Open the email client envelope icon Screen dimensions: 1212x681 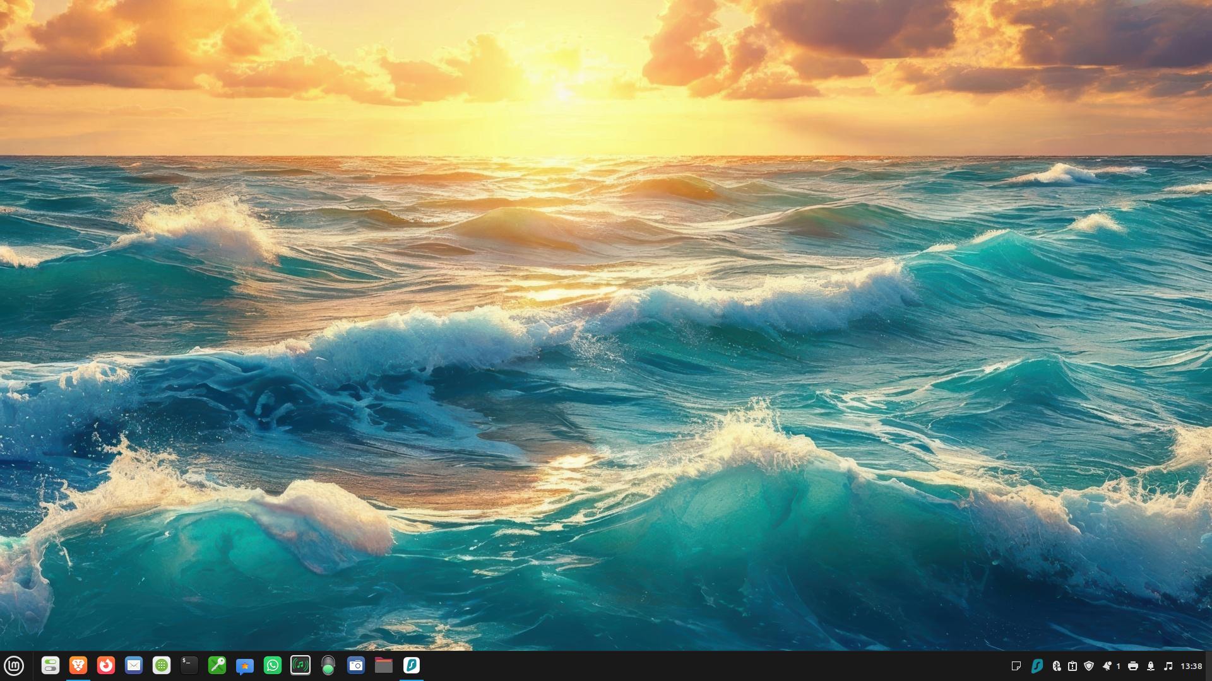(x=134, y=666)
